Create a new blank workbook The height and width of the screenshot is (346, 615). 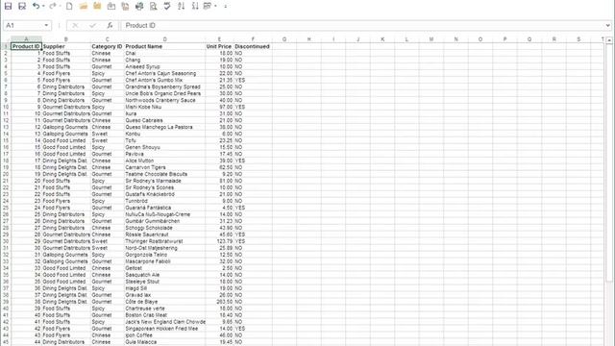tap(69, 7)
